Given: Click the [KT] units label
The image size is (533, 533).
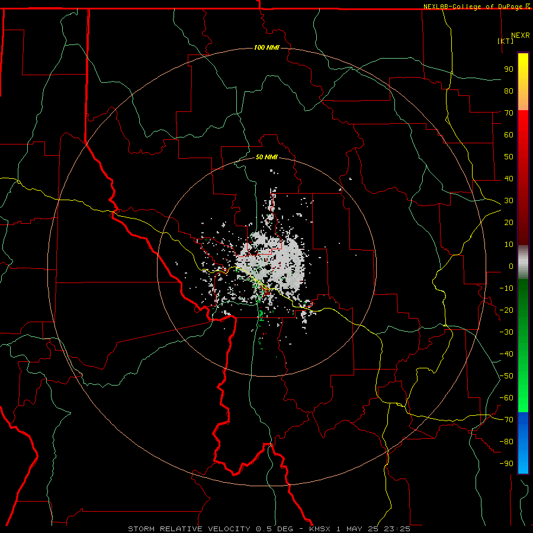Looking at the screenshot, I should coord(506,41).
